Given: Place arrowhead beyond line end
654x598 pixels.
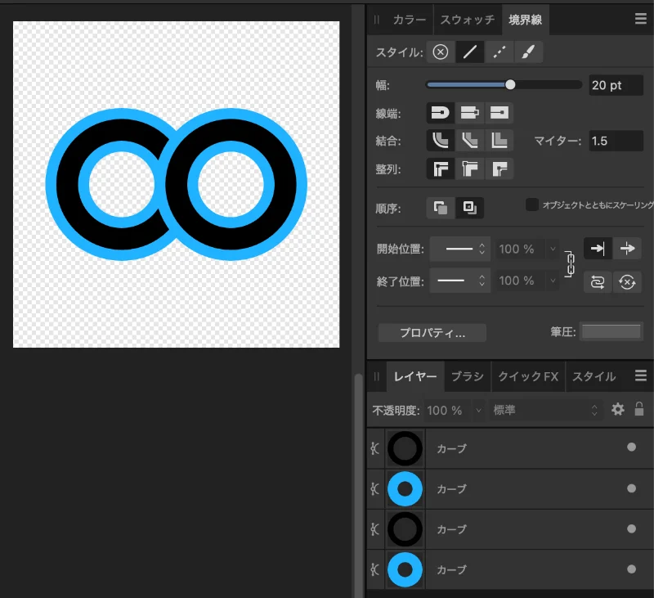Looking at the screenshot, I should point(627,249).
